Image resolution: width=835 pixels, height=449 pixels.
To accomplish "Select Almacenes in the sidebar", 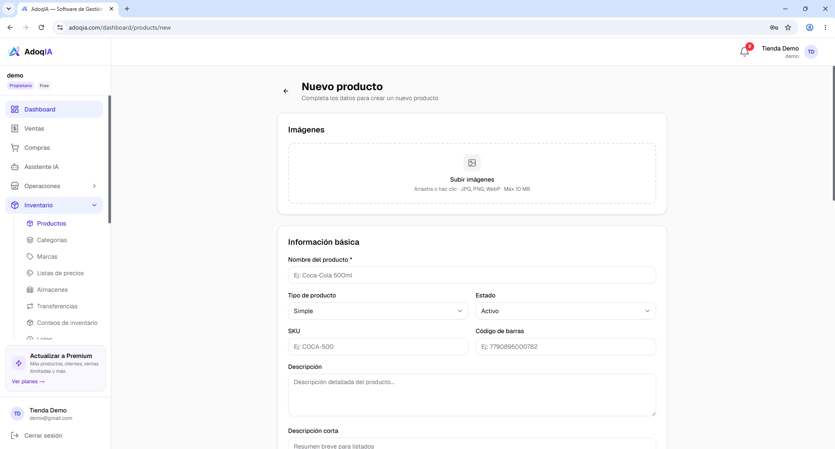I will click(x=52, y=290).
